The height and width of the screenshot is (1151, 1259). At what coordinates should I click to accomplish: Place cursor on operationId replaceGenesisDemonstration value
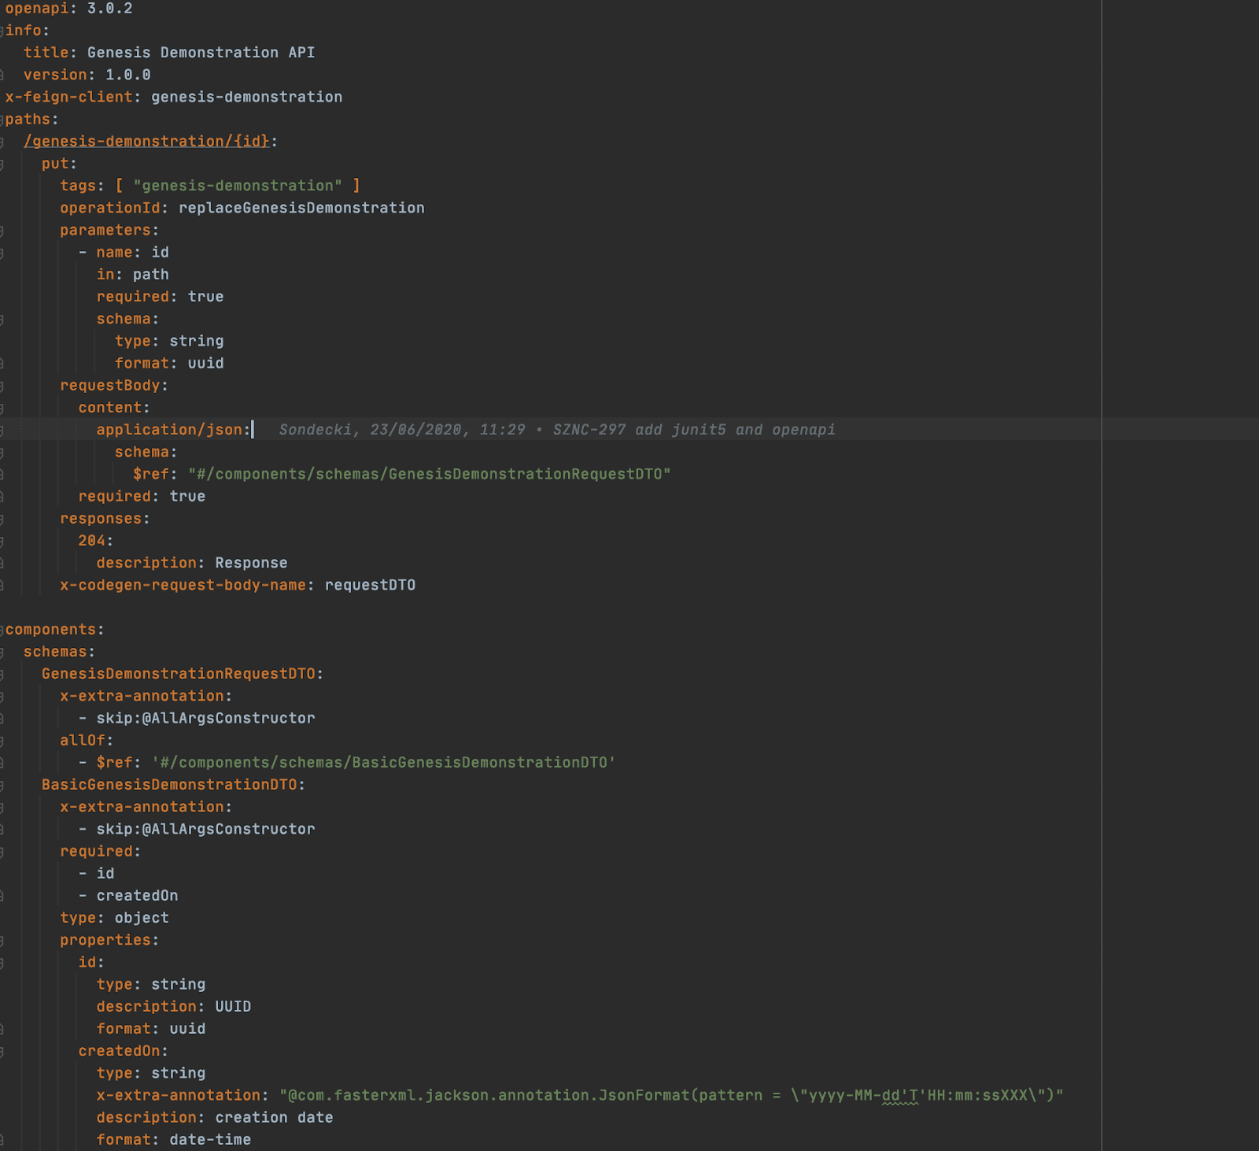[301, 208]
